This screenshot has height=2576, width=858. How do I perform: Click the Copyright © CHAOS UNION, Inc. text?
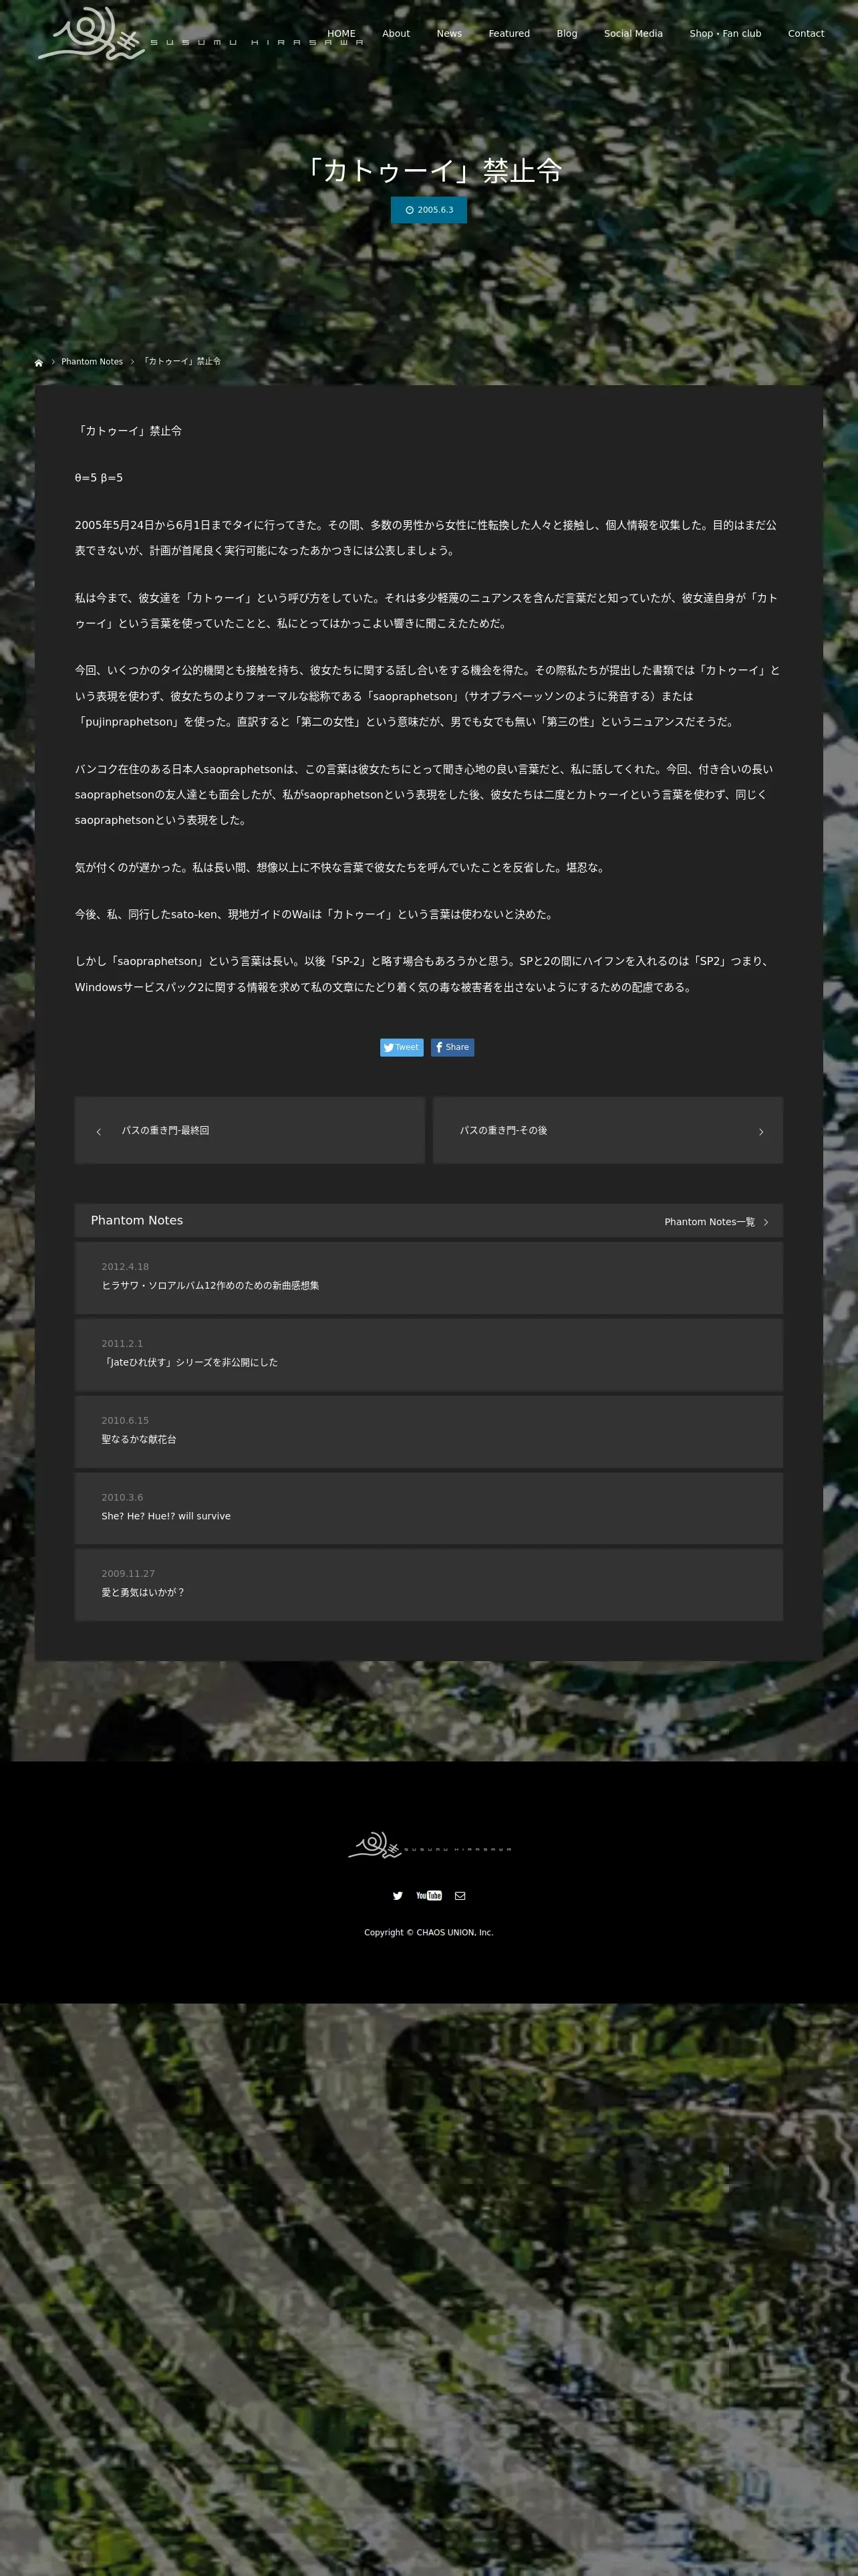click(428, 1932)
